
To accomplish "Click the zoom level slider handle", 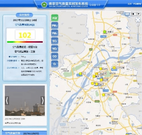I will click(x=138, y=33).
